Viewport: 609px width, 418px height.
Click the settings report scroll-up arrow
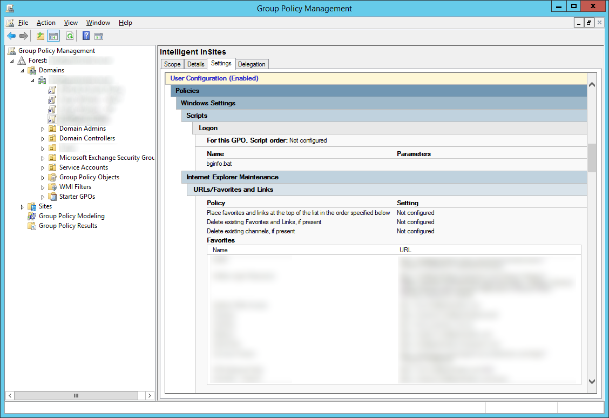592,84
